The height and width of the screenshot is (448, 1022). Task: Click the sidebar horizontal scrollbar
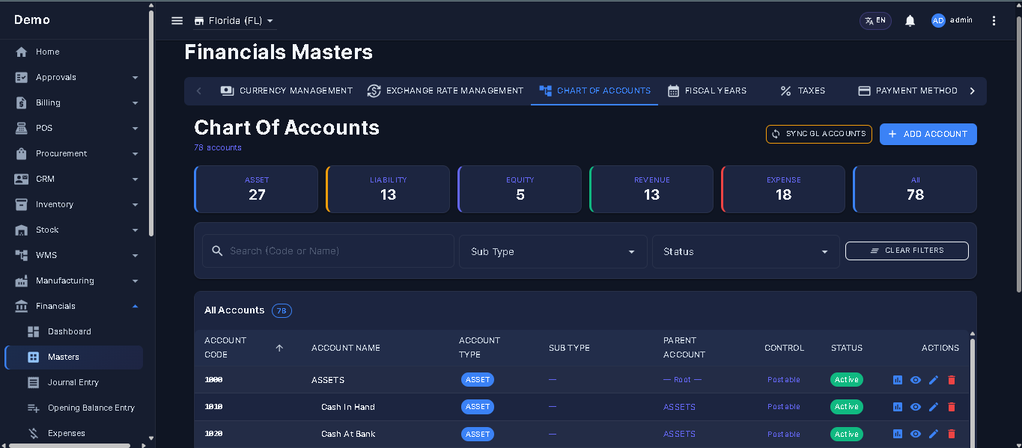(69, 446)
